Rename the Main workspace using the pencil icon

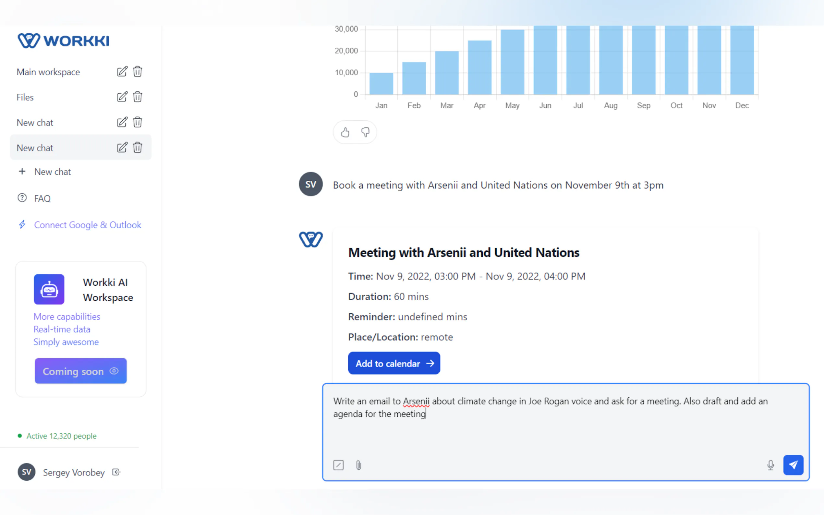[122, 72]
